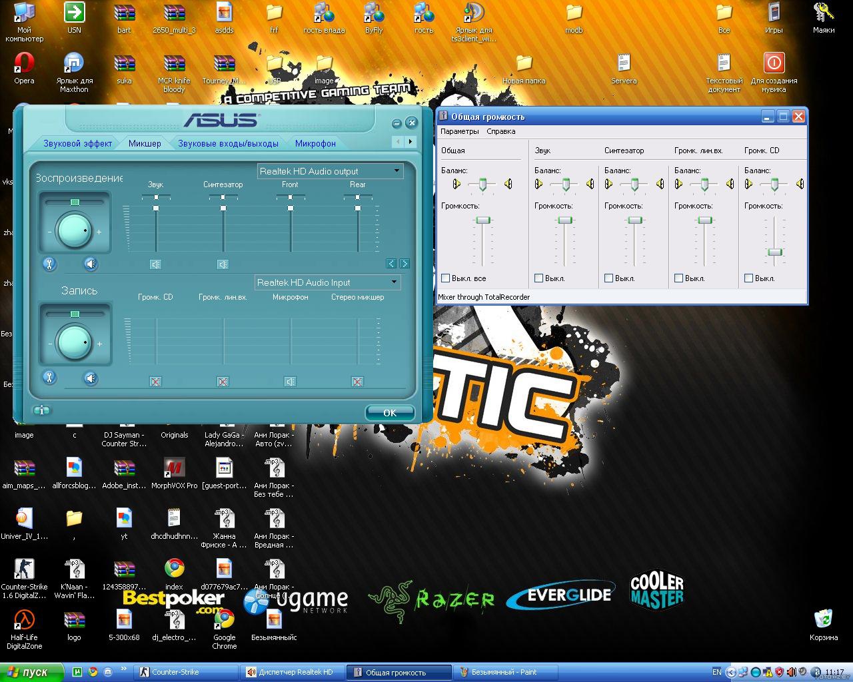This screenshot has height=682, width=853.
Task: Open the Игры desktop icon
Action: 774,18
